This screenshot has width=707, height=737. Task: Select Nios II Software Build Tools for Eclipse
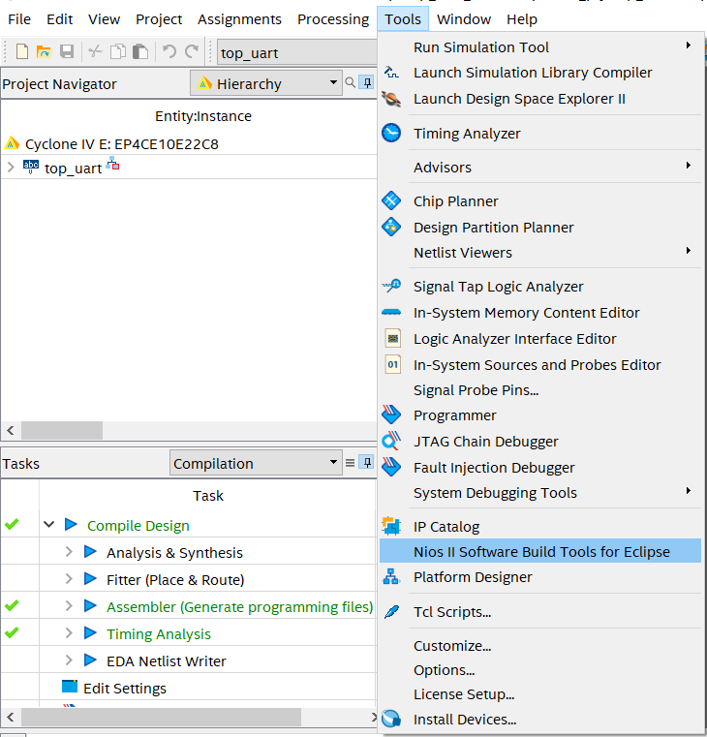click(x=540, y=551)
